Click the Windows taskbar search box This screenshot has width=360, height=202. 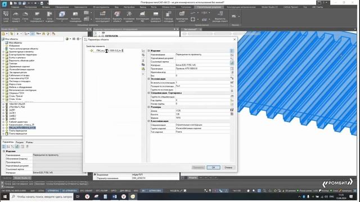pos(42,196)
